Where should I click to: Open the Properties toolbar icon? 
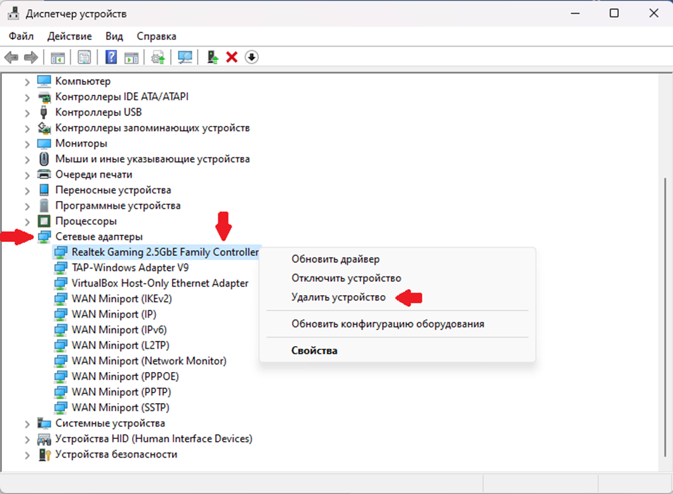pos(84,57)
